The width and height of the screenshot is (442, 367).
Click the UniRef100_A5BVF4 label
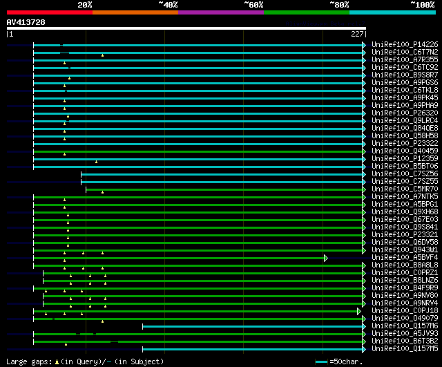pyautogui.click(x=405, y=258)
